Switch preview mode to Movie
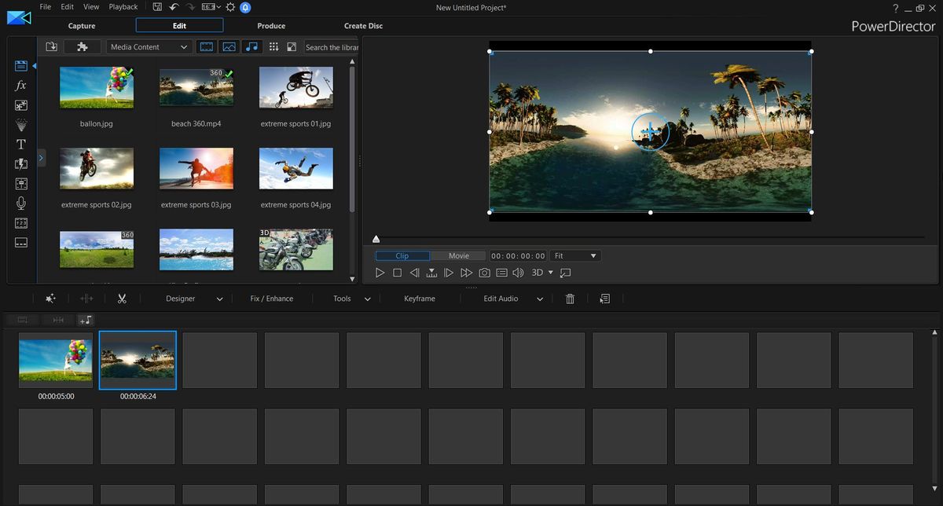 click(458, 255)
